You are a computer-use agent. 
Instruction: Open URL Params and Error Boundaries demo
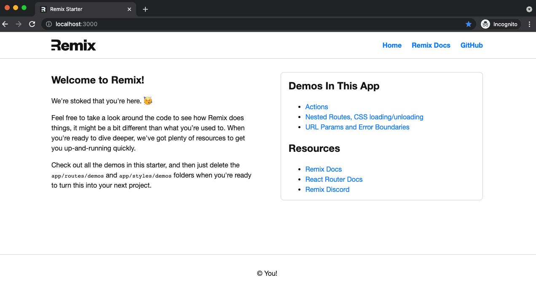coord(357,127)
